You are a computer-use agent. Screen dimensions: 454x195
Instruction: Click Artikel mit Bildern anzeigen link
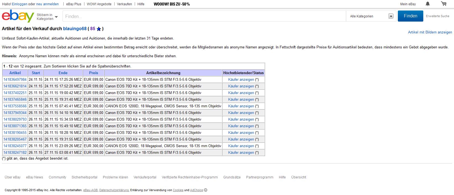(430, 32)
